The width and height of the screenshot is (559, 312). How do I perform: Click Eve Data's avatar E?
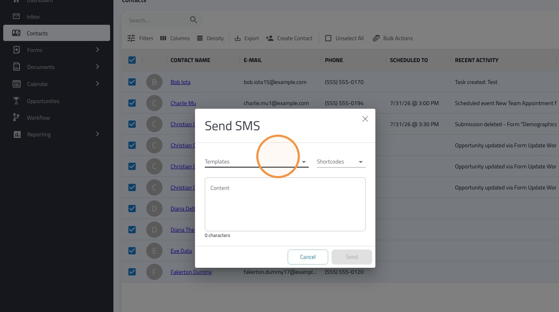pyautogui.click(x=154, y=251)
